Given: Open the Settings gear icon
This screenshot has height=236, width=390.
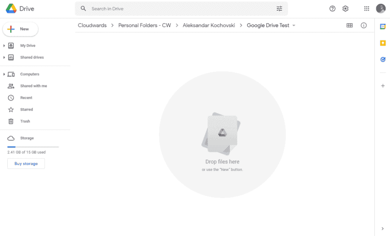Looking at the screenshot, I should tap(345, 9).
